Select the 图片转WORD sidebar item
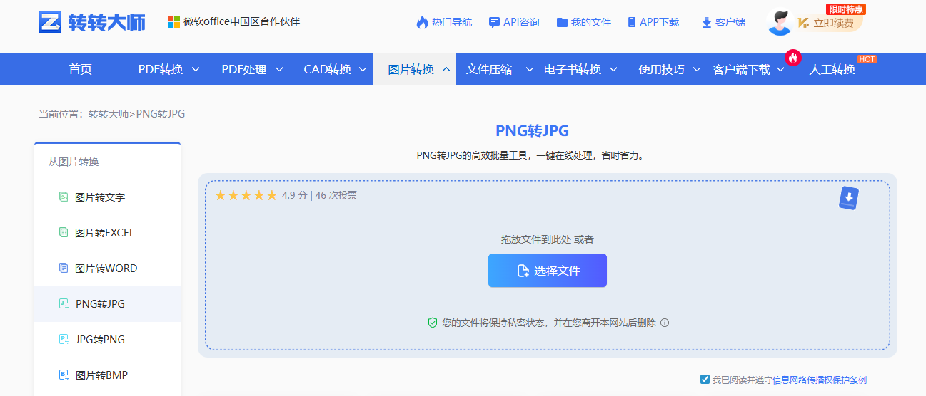 [x=107, y=269]
